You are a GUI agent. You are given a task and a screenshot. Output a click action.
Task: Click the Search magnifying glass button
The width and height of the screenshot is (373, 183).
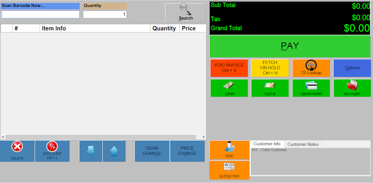coord(185,13)
